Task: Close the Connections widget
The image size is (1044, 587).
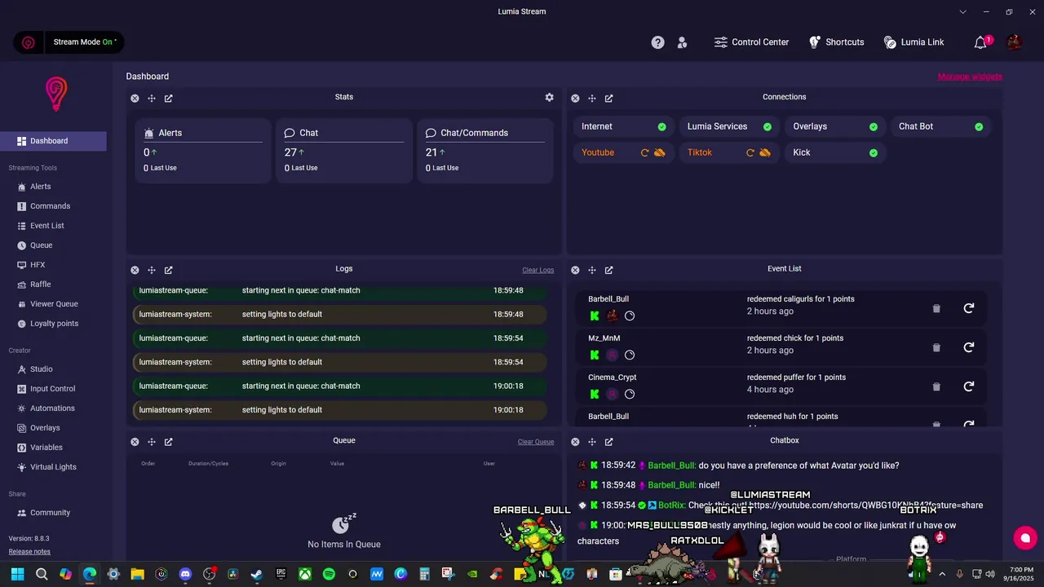Action: pos(575,98)
